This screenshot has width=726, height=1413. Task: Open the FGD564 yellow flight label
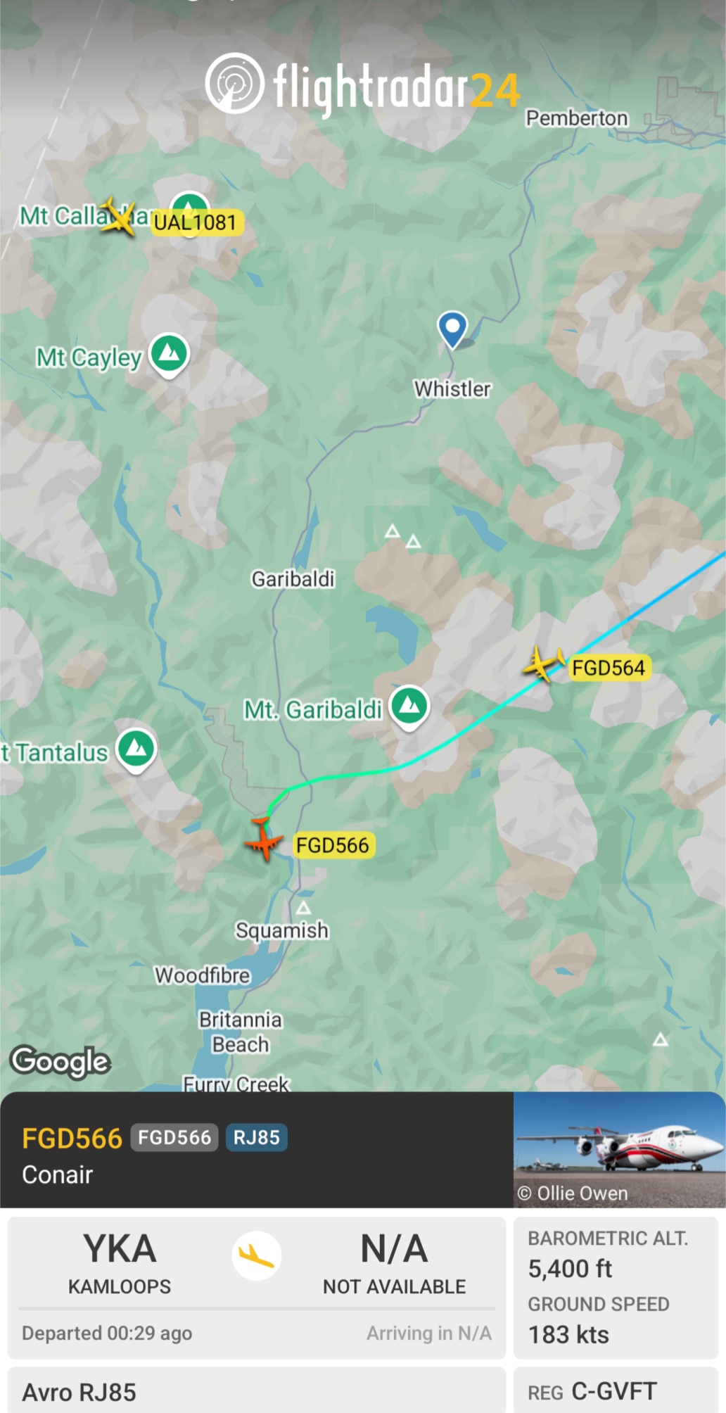pyautogui.click(x=609, y=668)
